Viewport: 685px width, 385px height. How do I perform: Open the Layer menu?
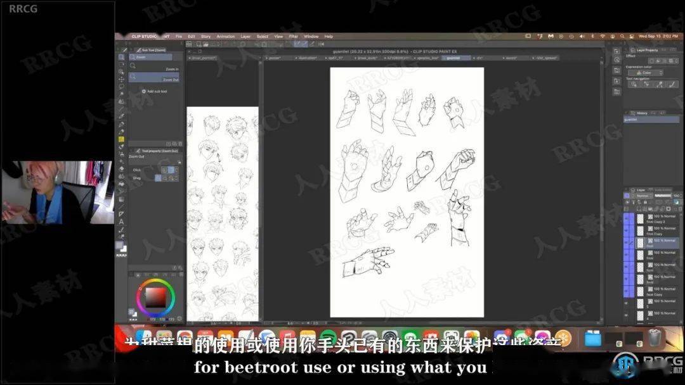pyautogui.click(x=245, y=37)
